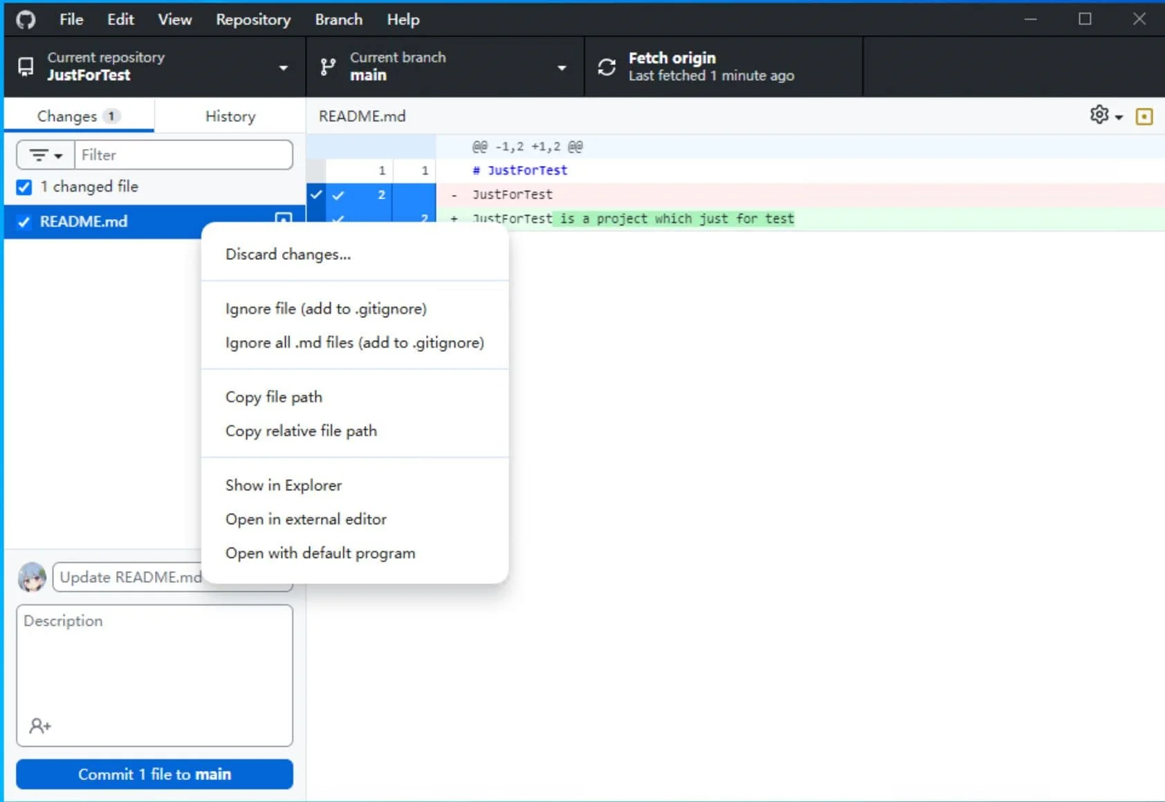Switch to the History tab

tap(230, 115)
